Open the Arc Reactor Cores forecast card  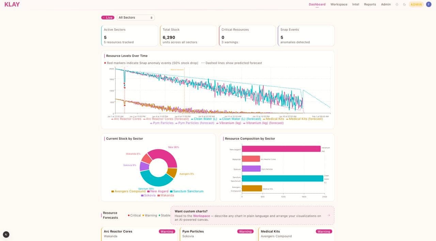pos(139,234)
